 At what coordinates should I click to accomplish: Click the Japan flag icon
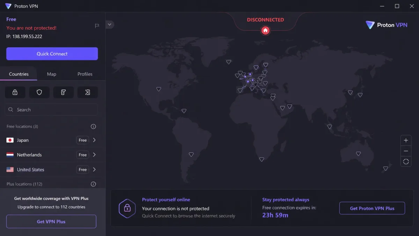10,140
